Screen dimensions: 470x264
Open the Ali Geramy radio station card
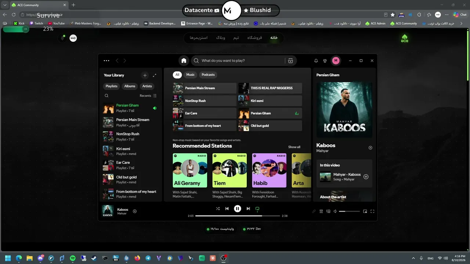(190, 176)
